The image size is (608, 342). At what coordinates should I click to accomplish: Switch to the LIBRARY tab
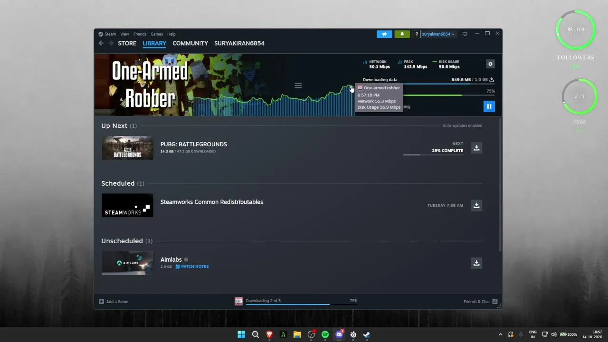click(154, 43)
